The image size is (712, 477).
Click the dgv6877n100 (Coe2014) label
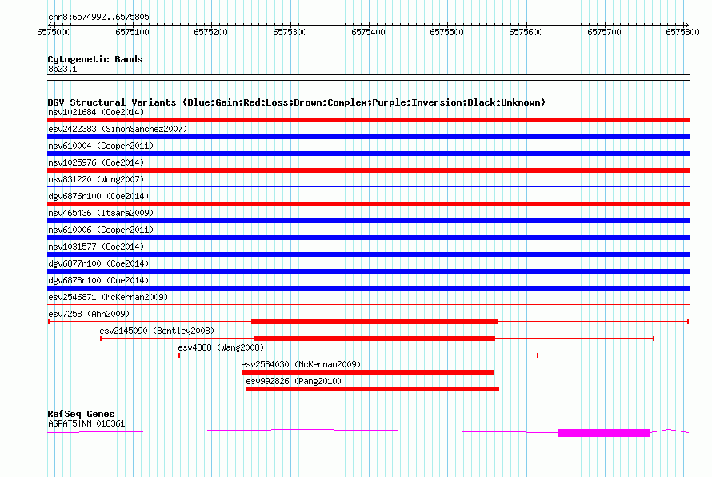coord(98,263)
